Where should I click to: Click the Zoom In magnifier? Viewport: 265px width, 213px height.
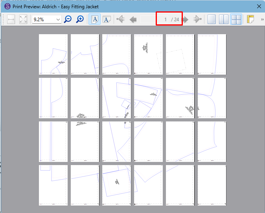(x=80, y=19)
